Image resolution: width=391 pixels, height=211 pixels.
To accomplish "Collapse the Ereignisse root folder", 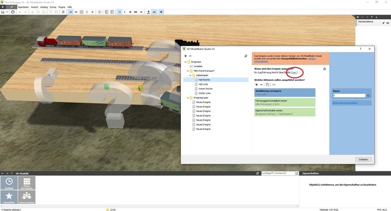I will (x=186, y=62).
